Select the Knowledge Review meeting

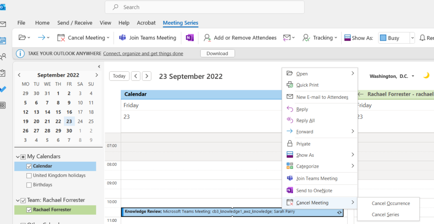coord(232,212)
